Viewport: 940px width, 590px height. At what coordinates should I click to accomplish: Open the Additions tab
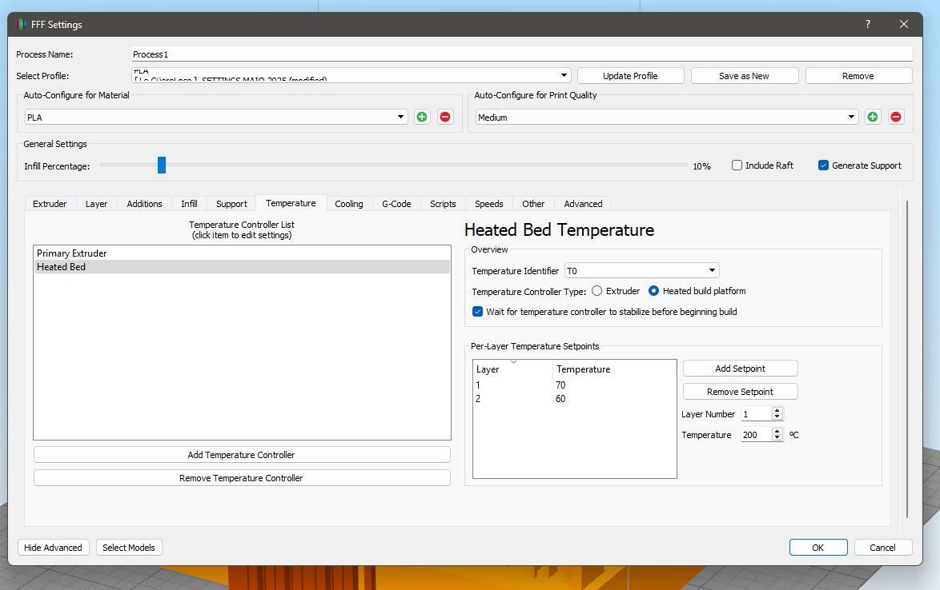pyautogui.click(x=144, y=204)
